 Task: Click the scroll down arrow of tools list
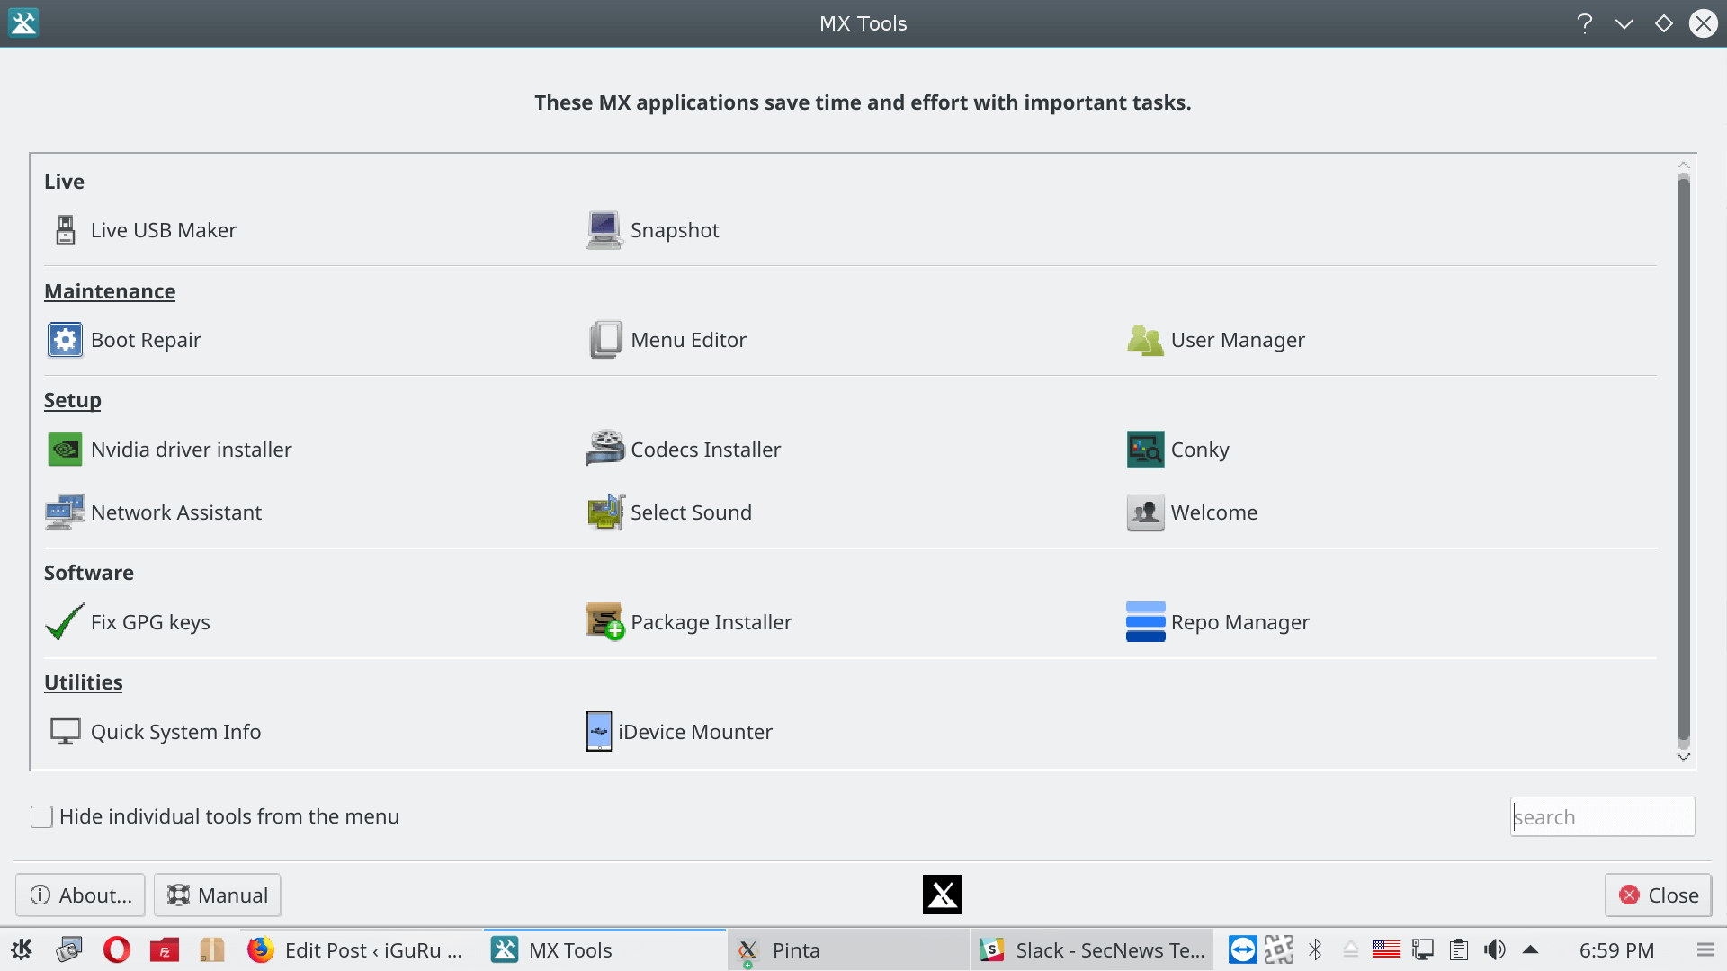(x=1684, y=757)
